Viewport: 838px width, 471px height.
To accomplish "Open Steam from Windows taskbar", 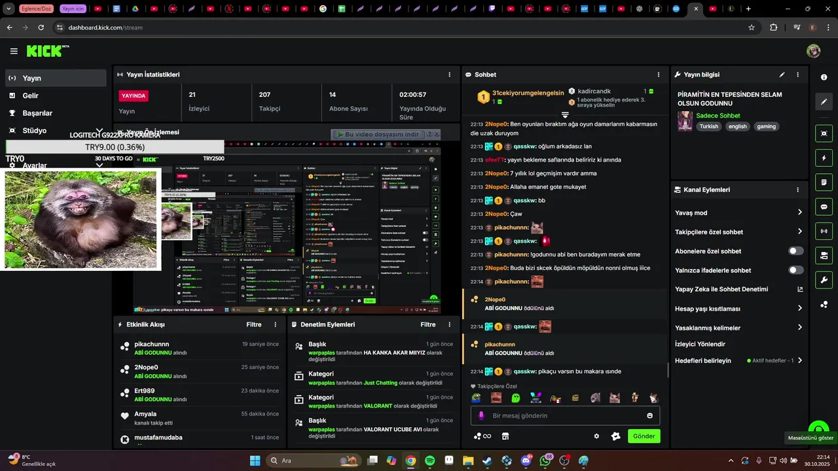I will coord(487,461).
